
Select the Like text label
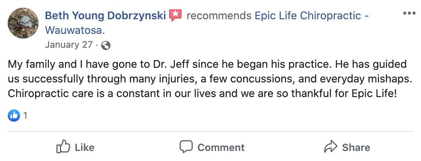(x=85, y=148)
